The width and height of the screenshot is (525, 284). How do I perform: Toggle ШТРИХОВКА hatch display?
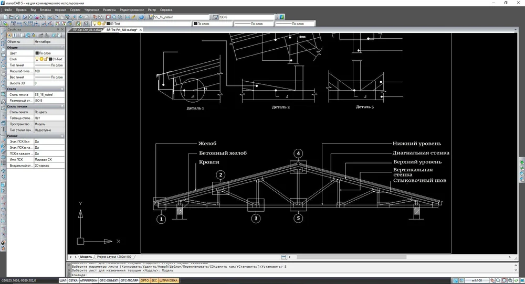point(169,280)
